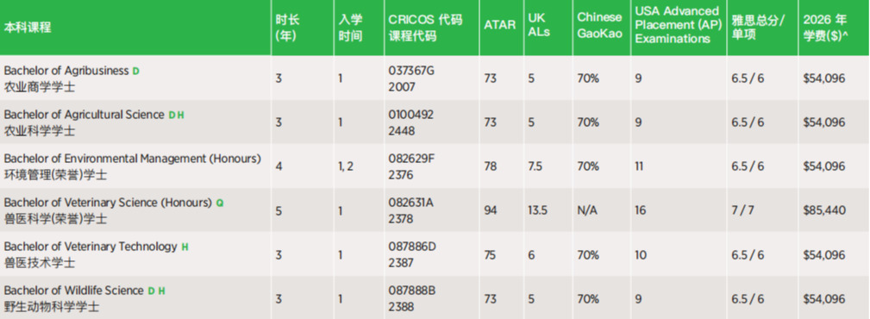Click Bachelor of Veterinary Science (Honours)
This screenshot has height=319, width=870.
pos(108,203)
